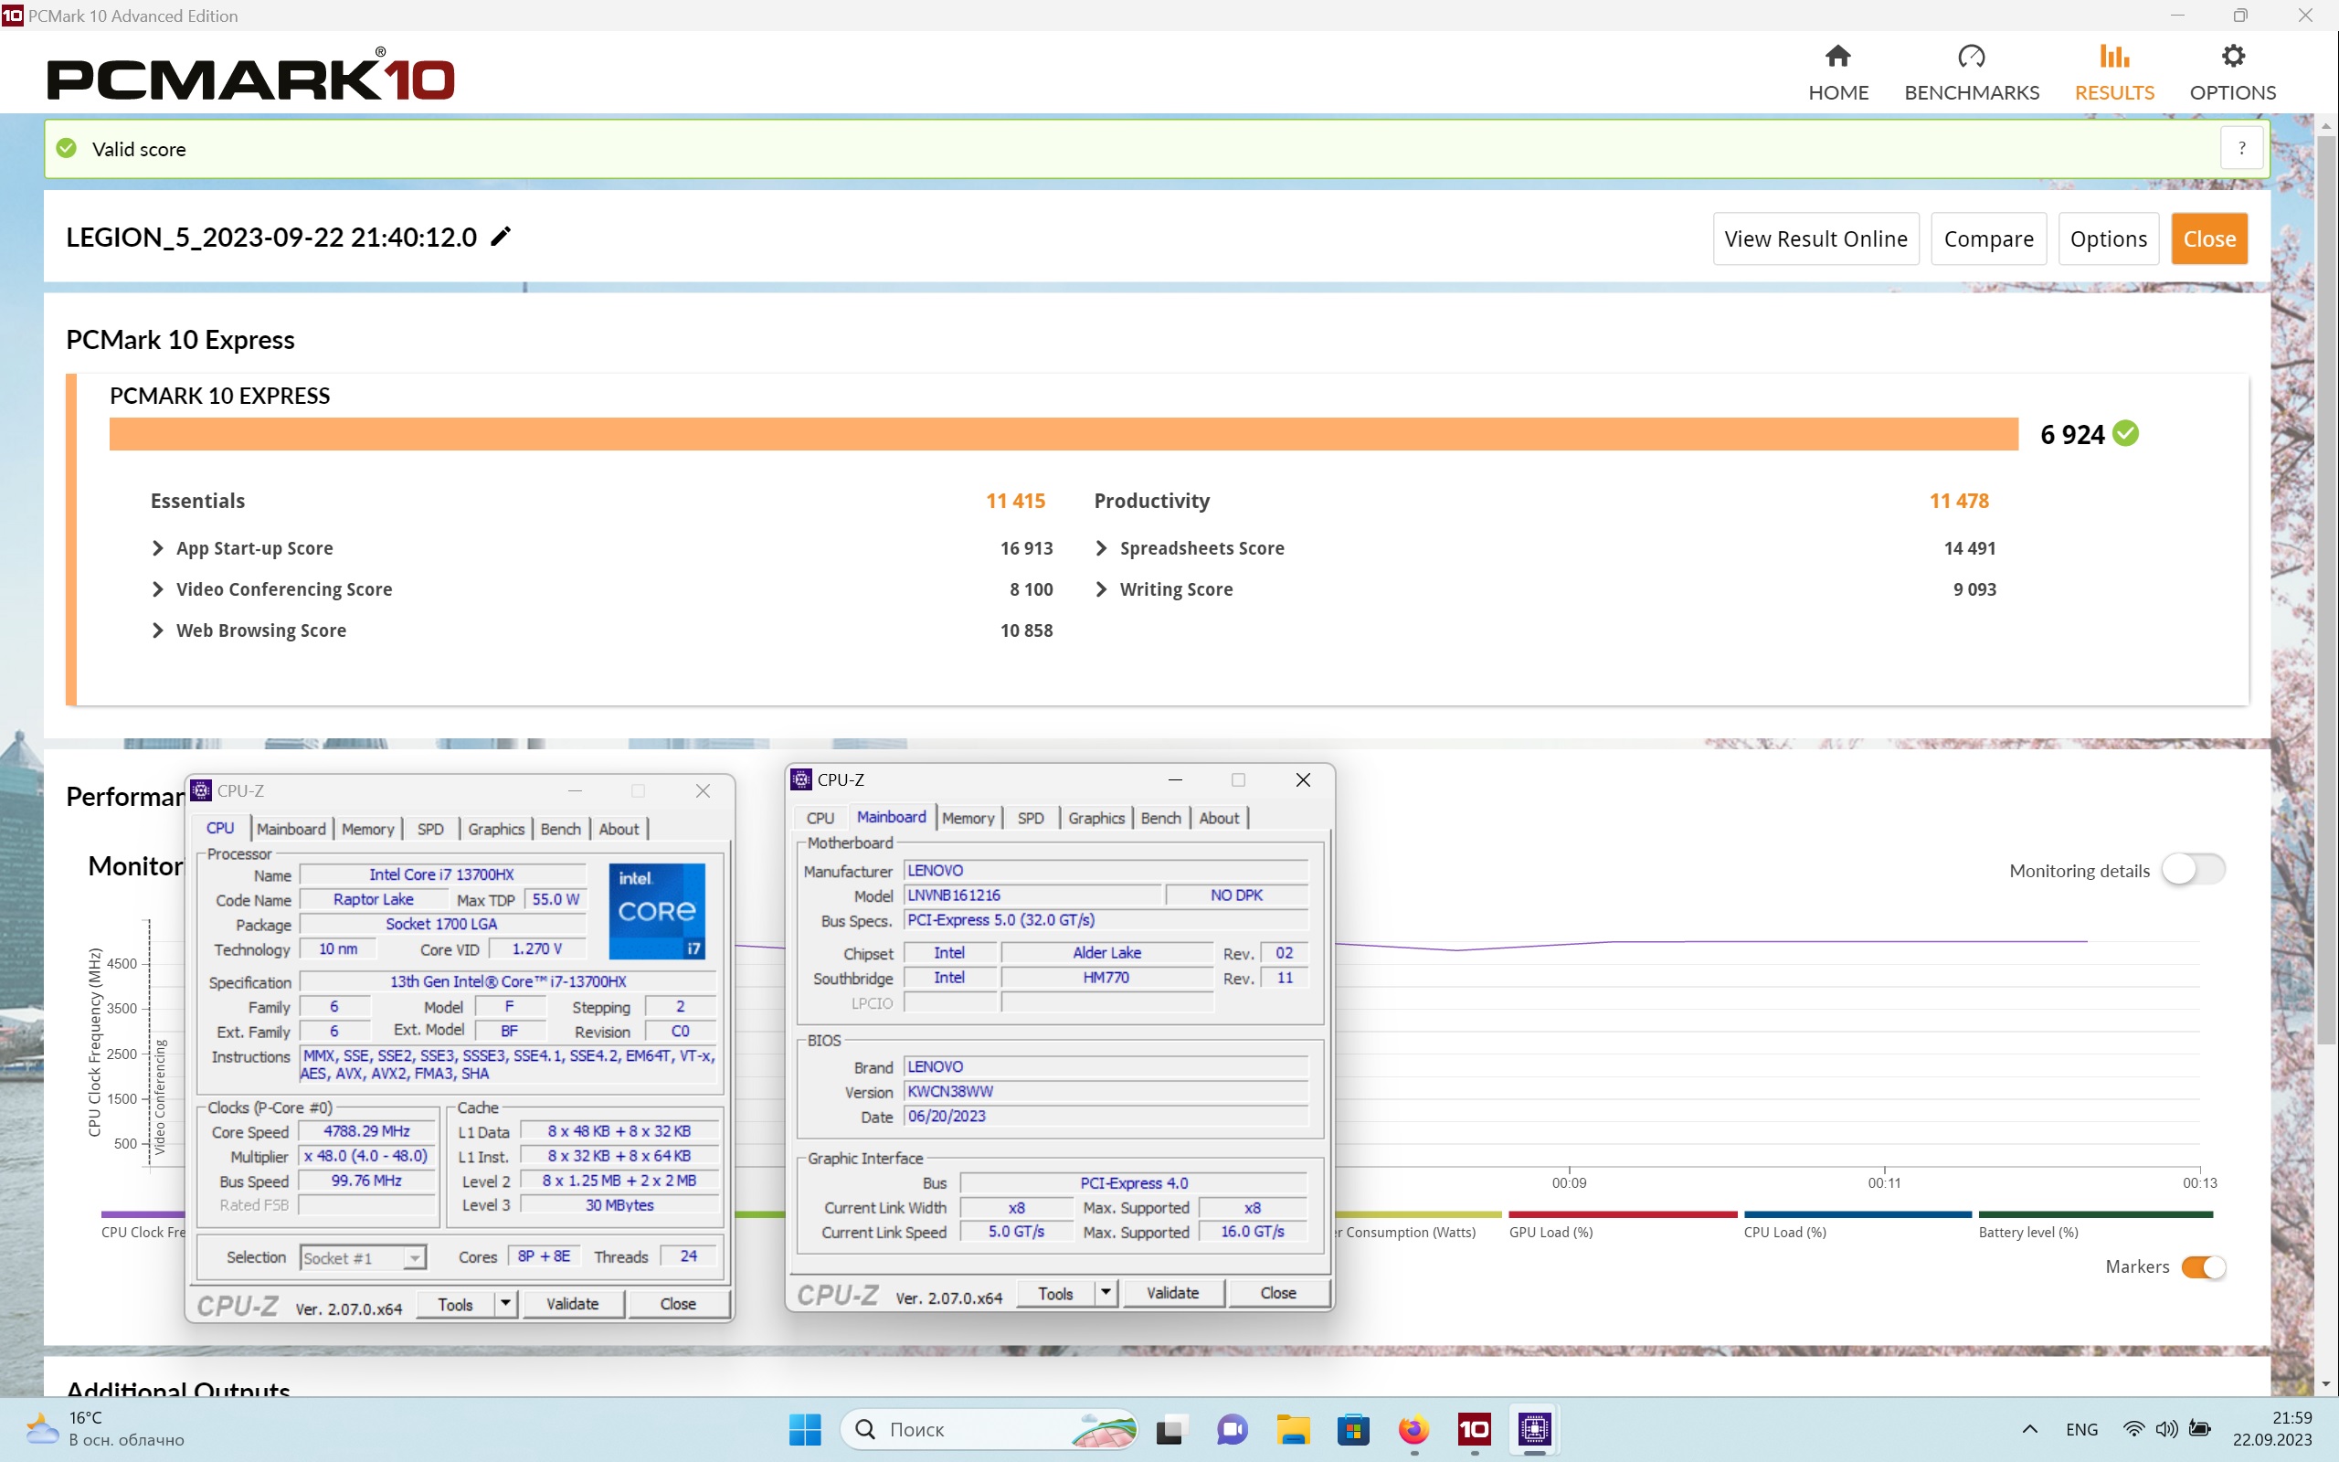
Task: Open Task View on taskbar
Action: (1169, 1429)
